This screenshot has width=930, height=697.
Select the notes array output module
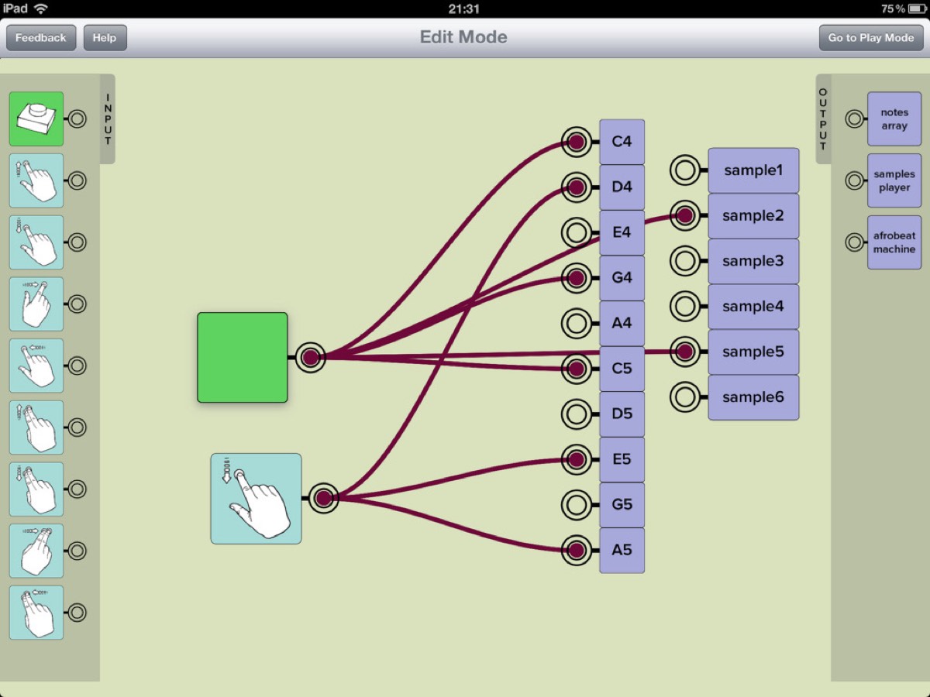894,118
